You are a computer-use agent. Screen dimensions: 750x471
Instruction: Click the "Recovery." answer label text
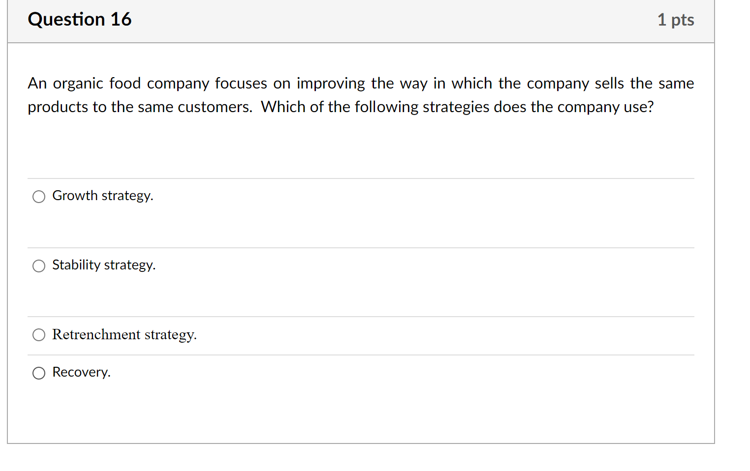pyautogui.click(x=81, y=372)
